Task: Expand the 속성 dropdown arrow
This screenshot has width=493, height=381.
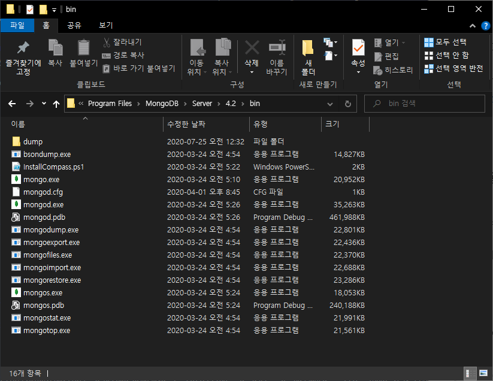Action: point(358,72)
